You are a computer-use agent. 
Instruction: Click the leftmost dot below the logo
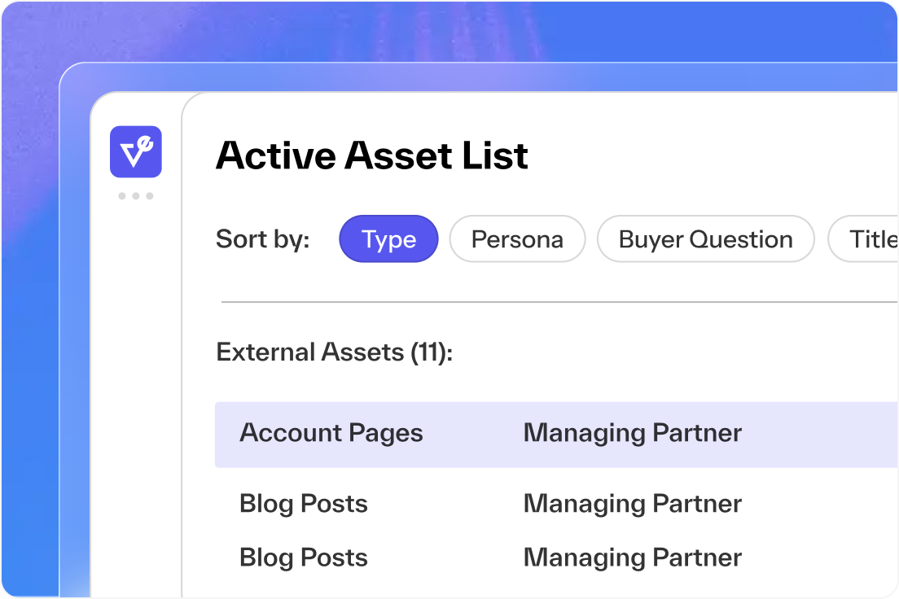pos(122,196)
